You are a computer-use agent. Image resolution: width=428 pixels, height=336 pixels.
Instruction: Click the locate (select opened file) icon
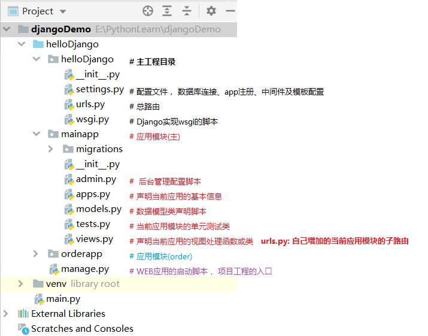(148, 11)
